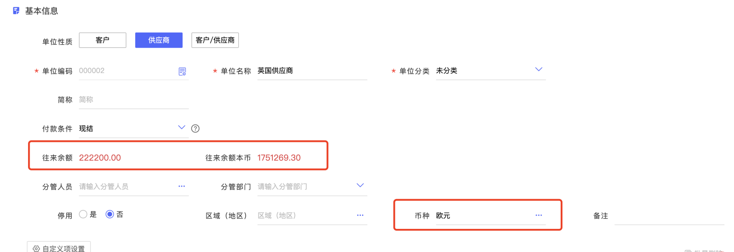Click the 付款条件 help question mark icon

195,129
